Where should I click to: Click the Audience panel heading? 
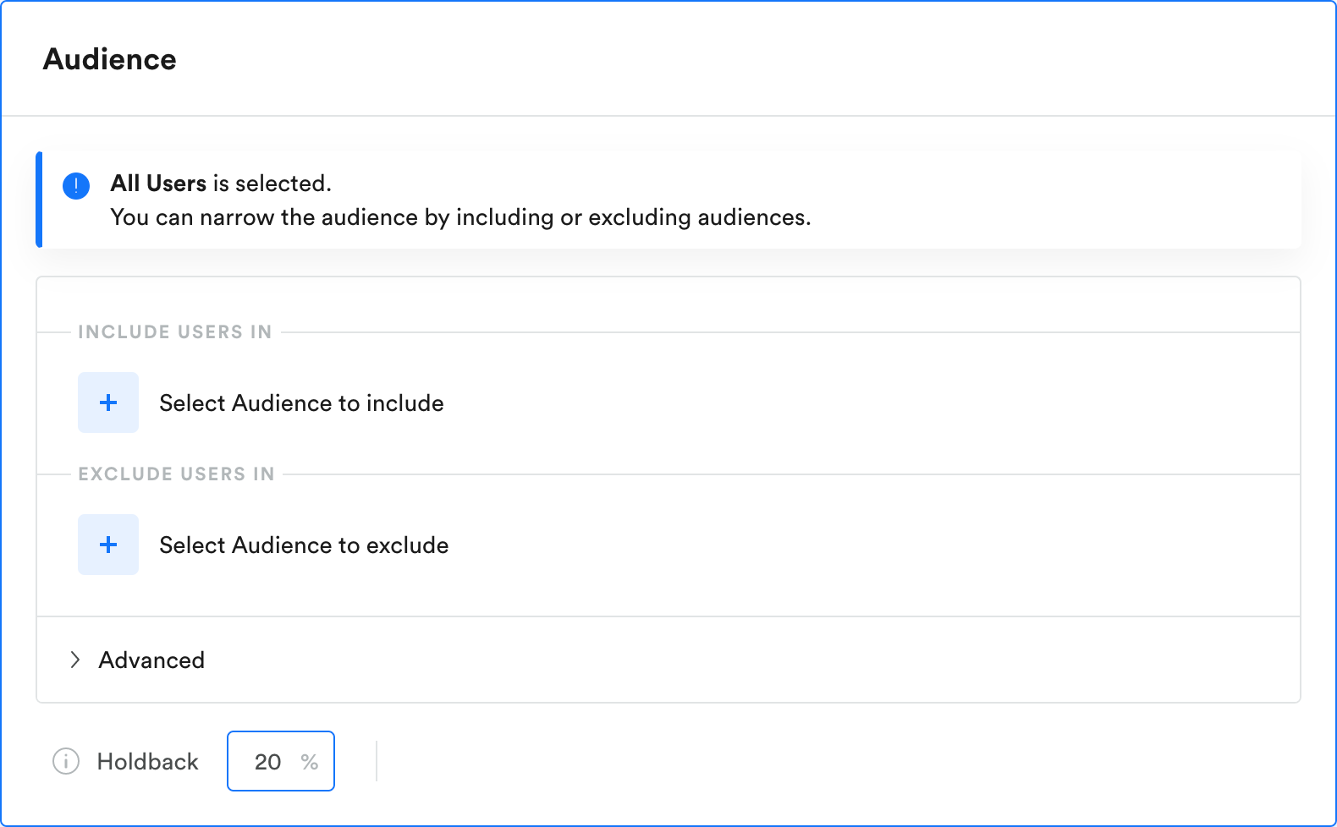tap(110, 59)
